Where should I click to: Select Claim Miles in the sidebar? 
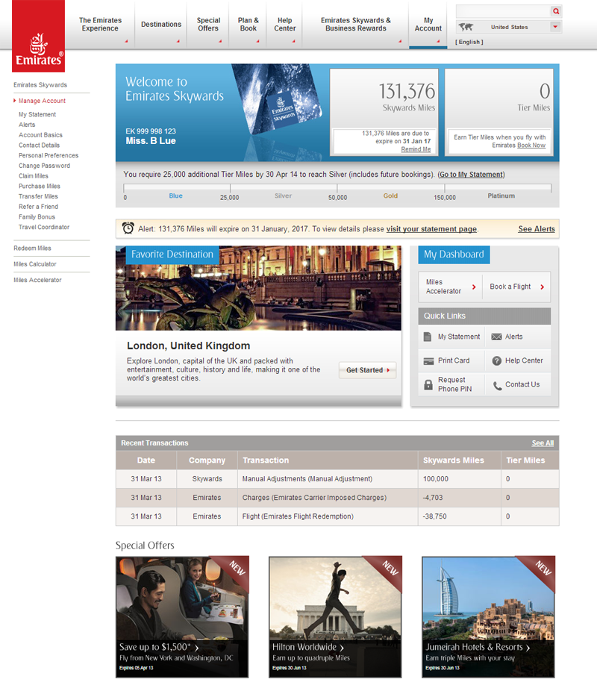[x=33, y=175]
